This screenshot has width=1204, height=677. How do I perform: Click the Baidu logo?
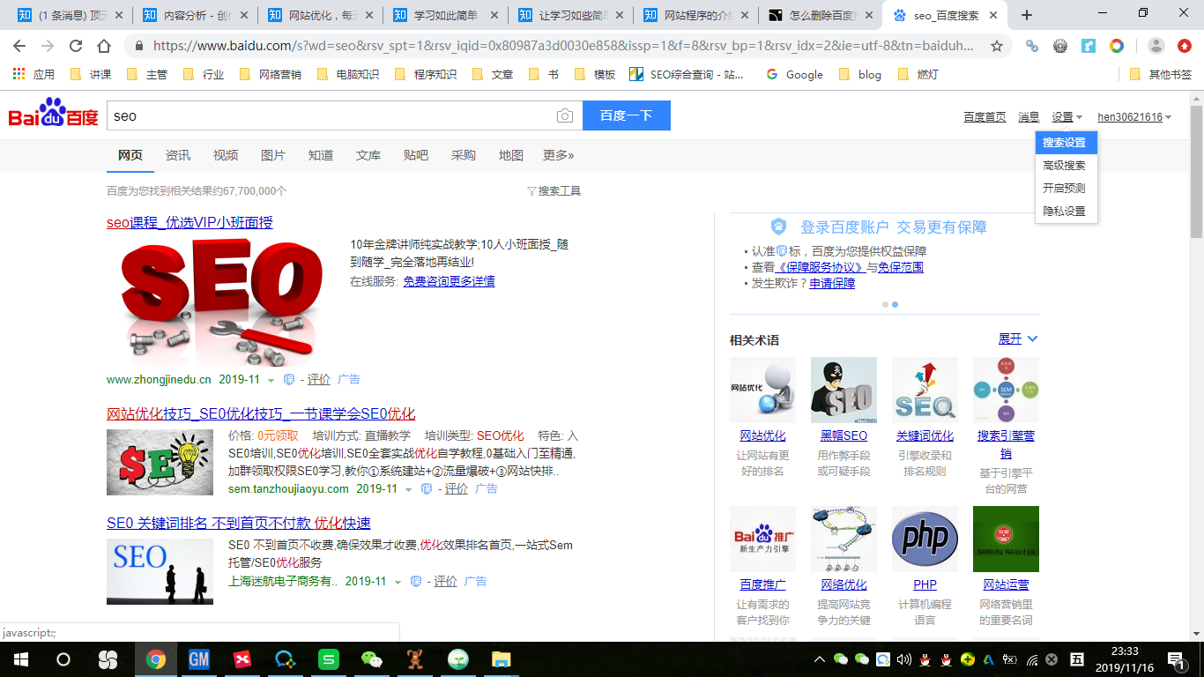tap(53, 115)
